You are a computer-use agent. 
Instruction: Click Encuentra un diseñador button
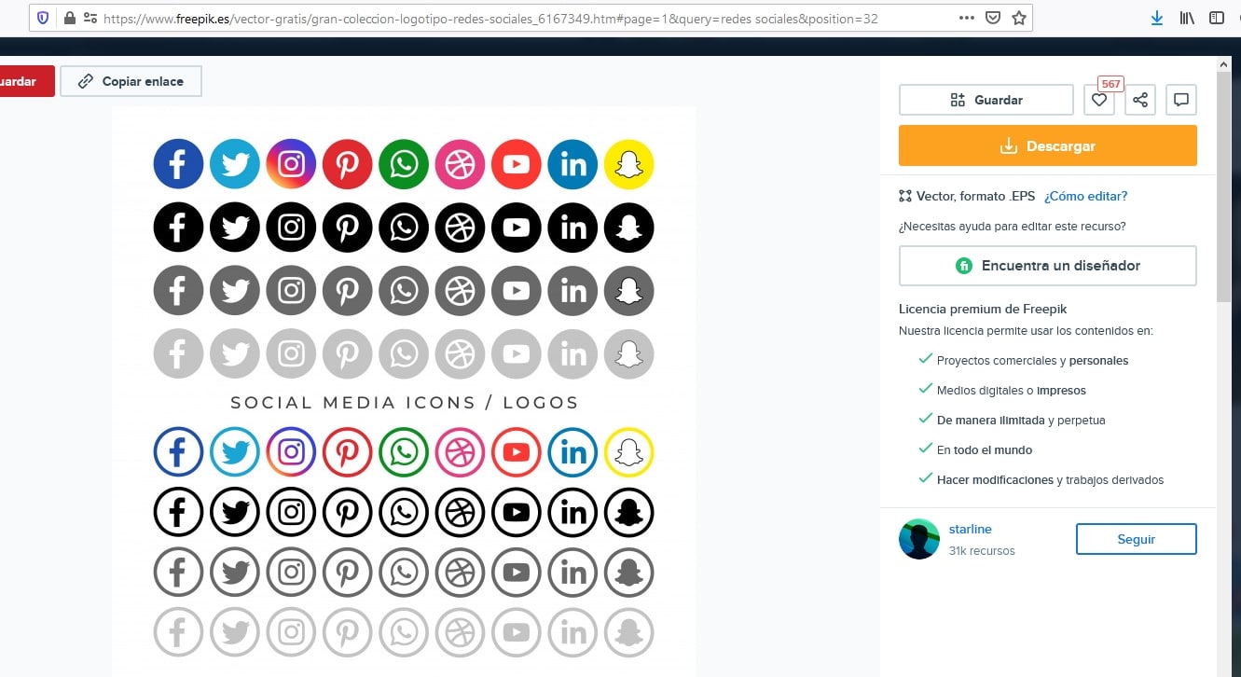pos(1047,266)
